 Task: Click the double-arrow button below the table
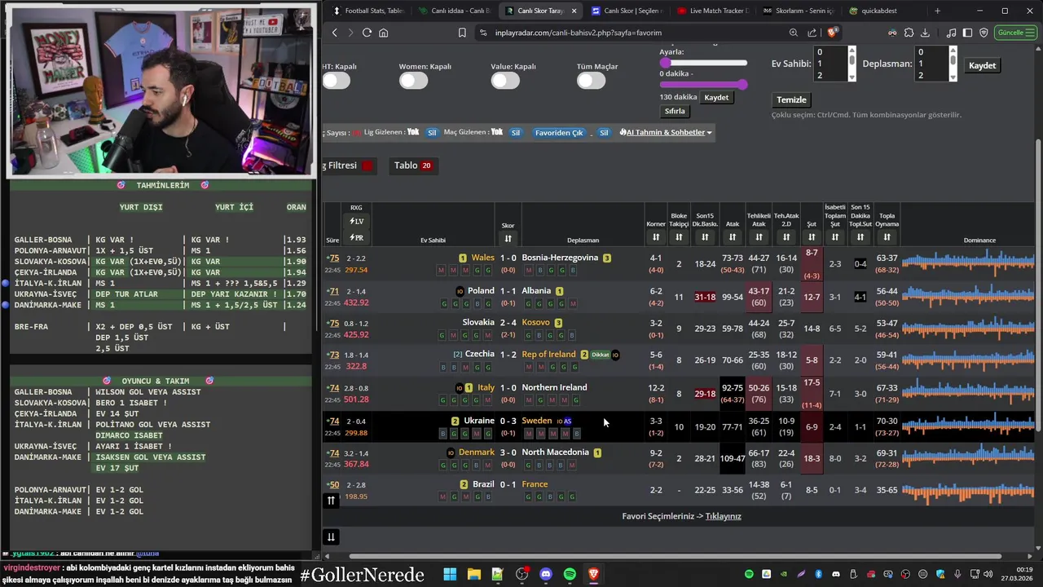click(x=331, y=536)
